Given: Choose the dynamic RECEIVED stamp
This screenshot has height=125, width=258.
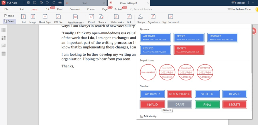Looking at the screenshot, I should point(155,50).
